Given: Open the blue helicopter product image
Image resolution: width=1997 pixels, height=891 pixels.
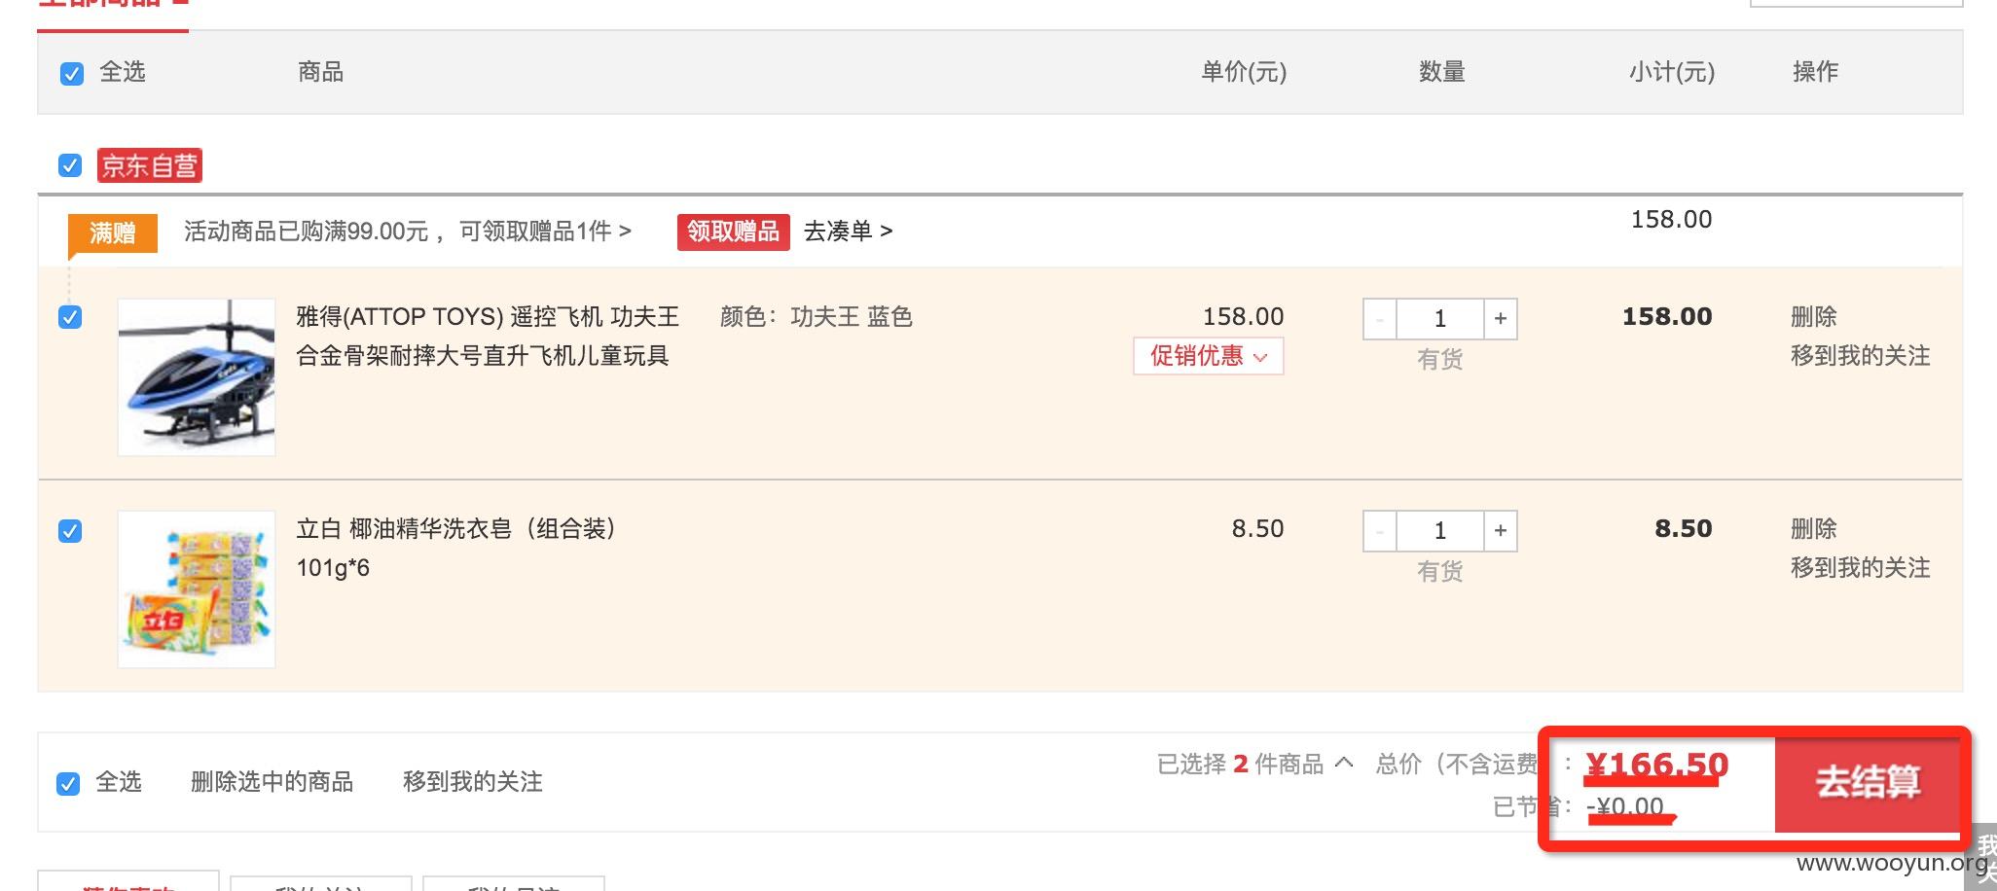Looking at the screenshot, I should [197, 377].
